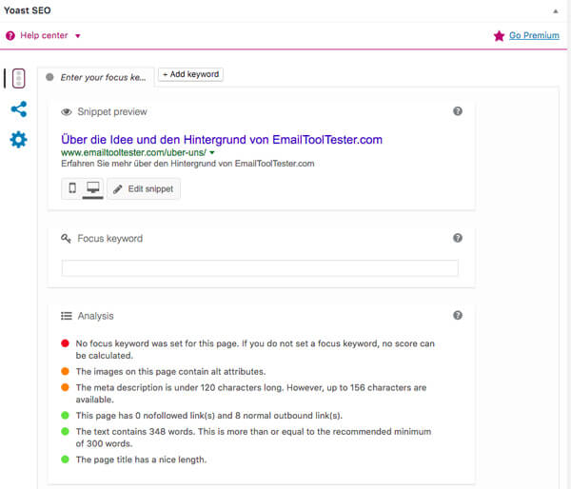Click the Yoast SEO metabox title
The width and height of the screenshot is (571, 489).
28,10
